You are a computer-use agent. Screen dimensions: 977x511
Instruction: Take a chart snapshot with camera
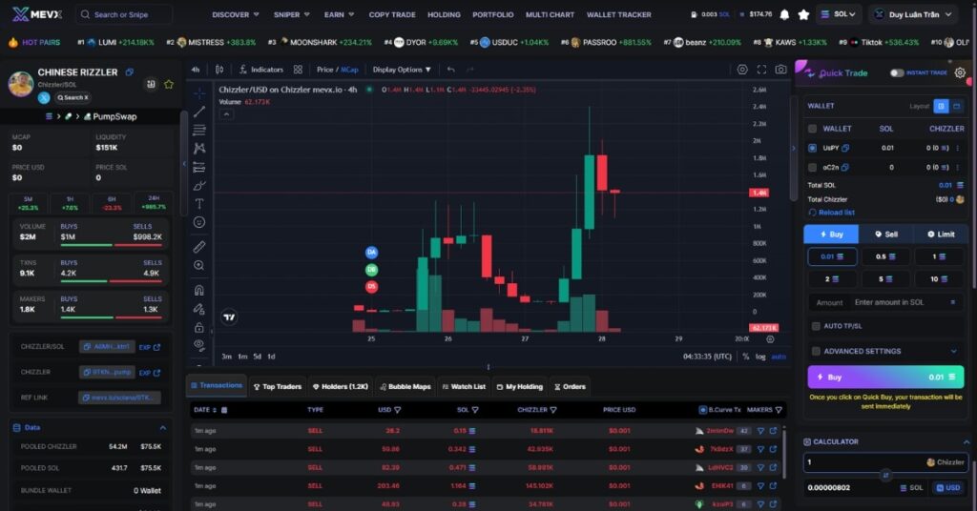780,70
